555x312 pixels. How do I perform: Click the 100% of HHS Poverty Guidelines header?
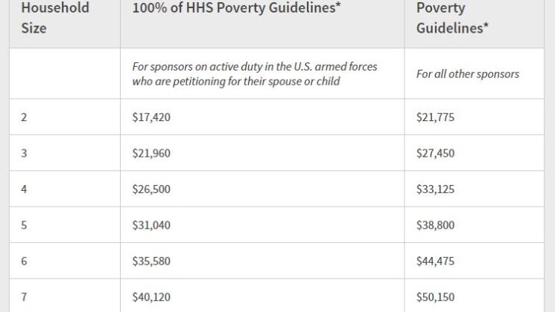tap(236, 7)
